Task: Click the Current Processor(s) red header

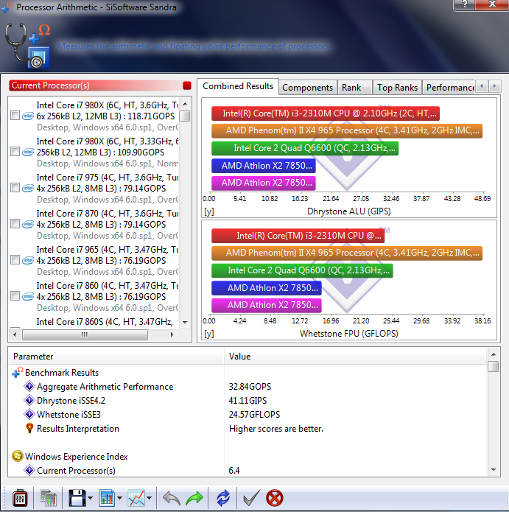Action: pos(100,85)
